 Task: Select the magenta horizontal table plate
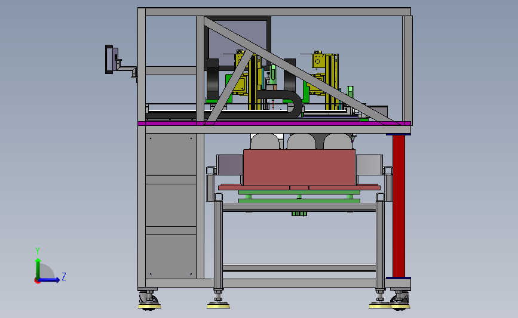[x=274, y=124]
